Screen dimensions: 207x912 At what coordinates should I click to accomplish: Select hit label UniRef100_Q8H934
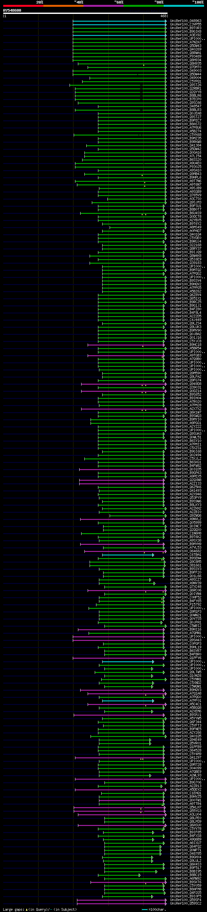(x=185, y=60)
